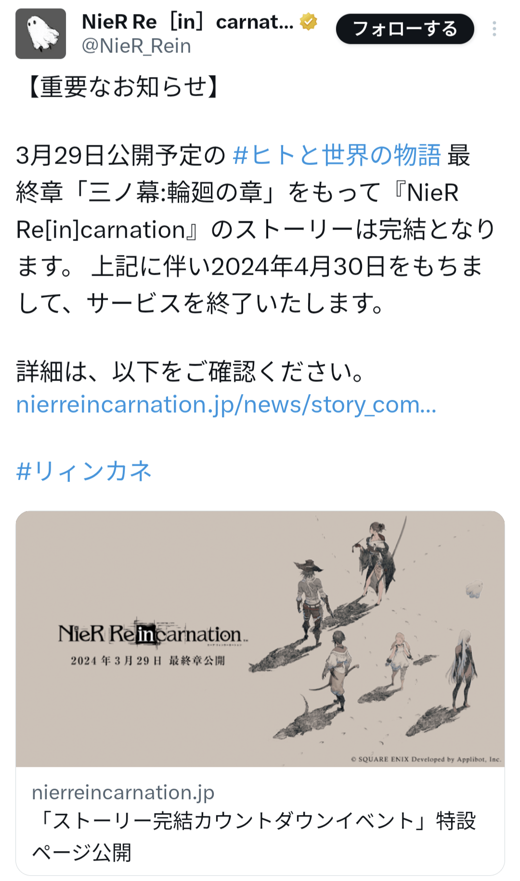Open the NieR Re[in]carnat... account name
Image resolution: width=520 pixels, height=881 pixels.
click(188, 22)
